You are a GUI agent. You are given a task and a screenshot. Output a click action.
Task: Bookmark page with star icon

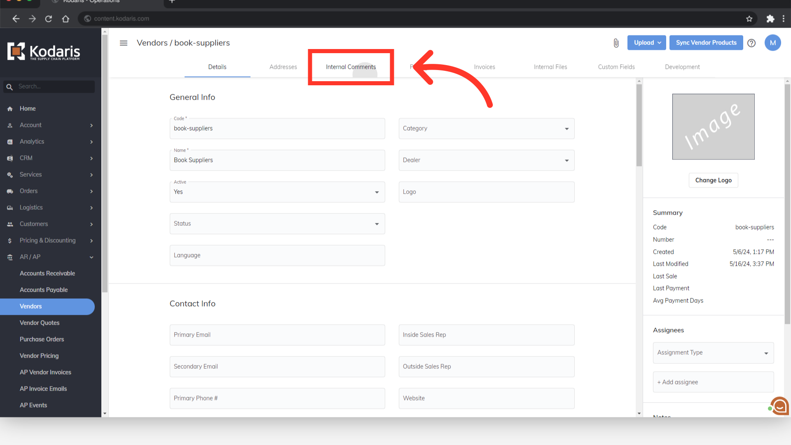point(749,19)
